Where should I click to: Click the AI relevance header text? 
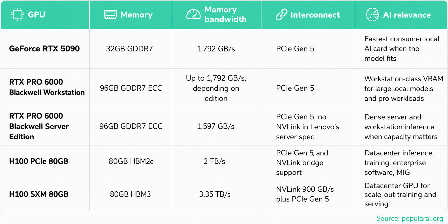[407, 15]
